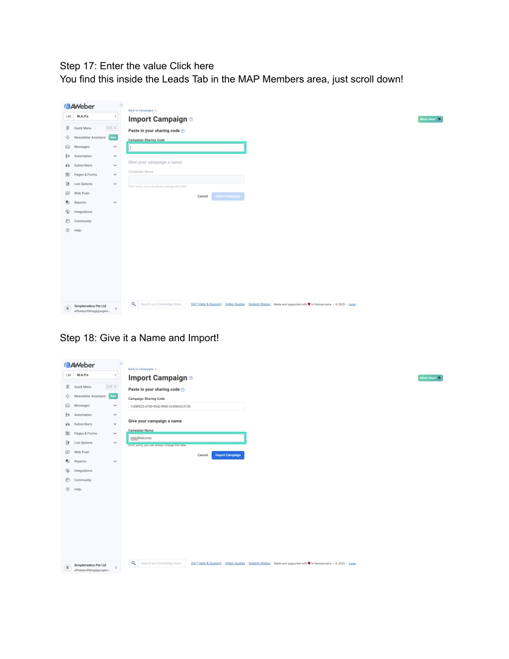Expand the Messages menu chevron in Step 17 sidebar
This screenshot has height=659, width=509.
(x=115, y=147)
